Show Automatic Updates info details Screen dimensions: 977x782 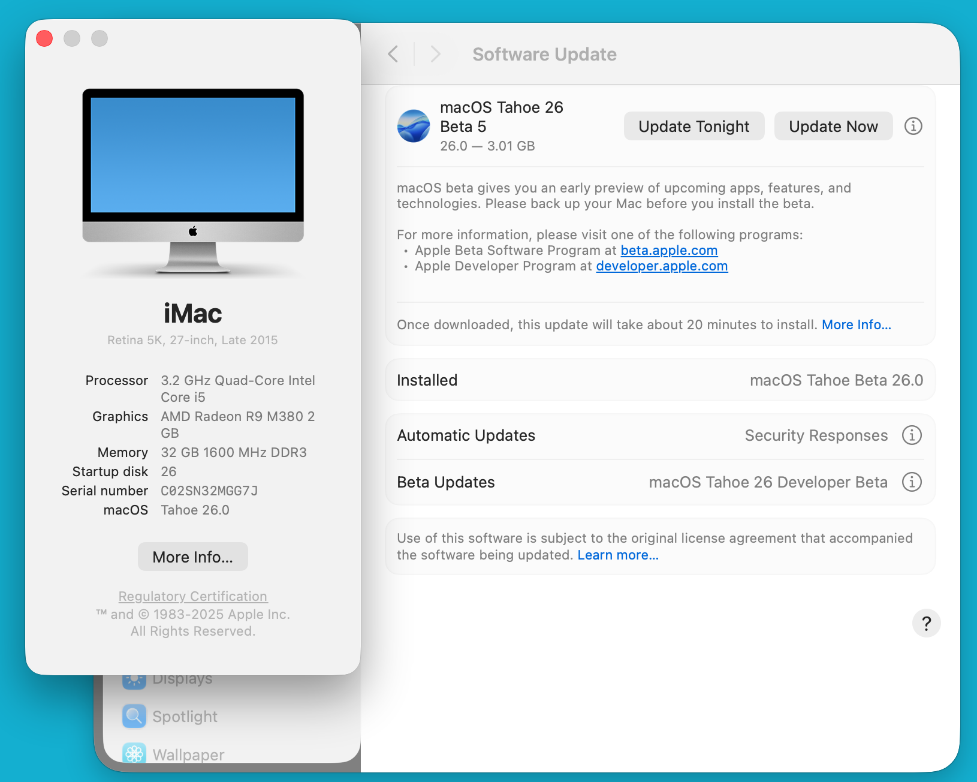coord(912,435)
